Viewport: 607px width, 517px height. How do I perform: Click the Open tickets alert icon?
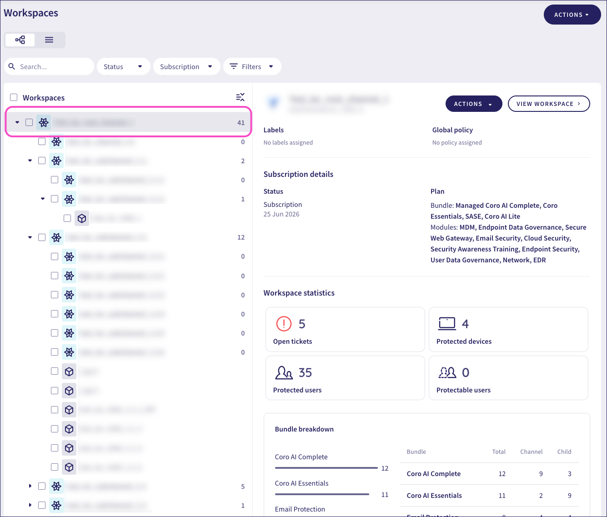[x=284, y=324]
